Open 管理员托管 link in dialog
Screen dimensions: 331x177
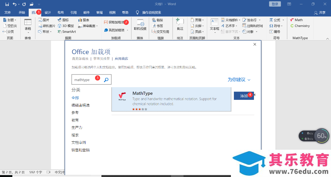[x=101, y=59]
